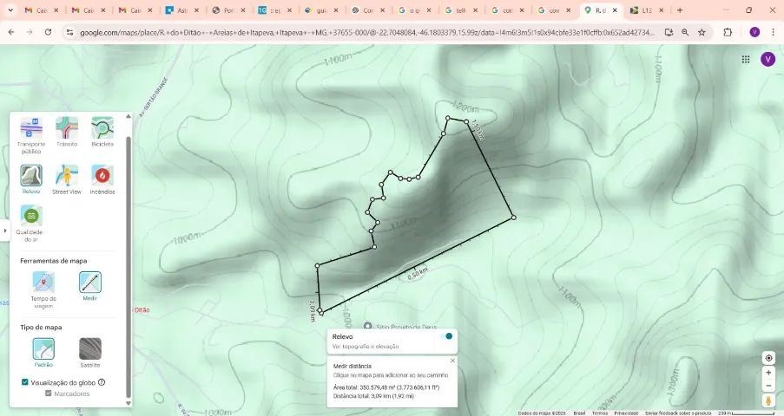The width and height of the screenshot is (784, 416).
Task: Select the Medir distance tool
Action: [x=90, y=283]
